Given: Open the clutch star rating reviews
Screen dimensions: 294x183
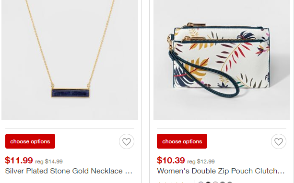Looking at the screenshot, I should pos(172,183).
